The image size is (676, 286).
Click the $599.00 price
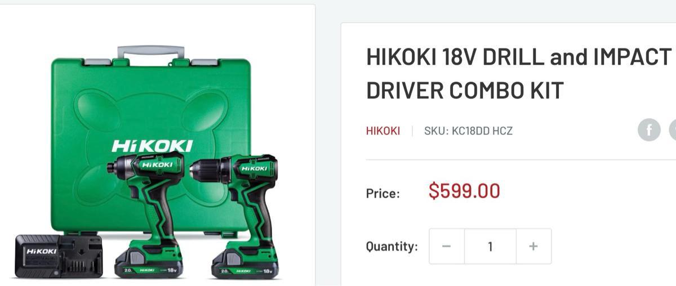pyautogui.click(x=464, y=191)
